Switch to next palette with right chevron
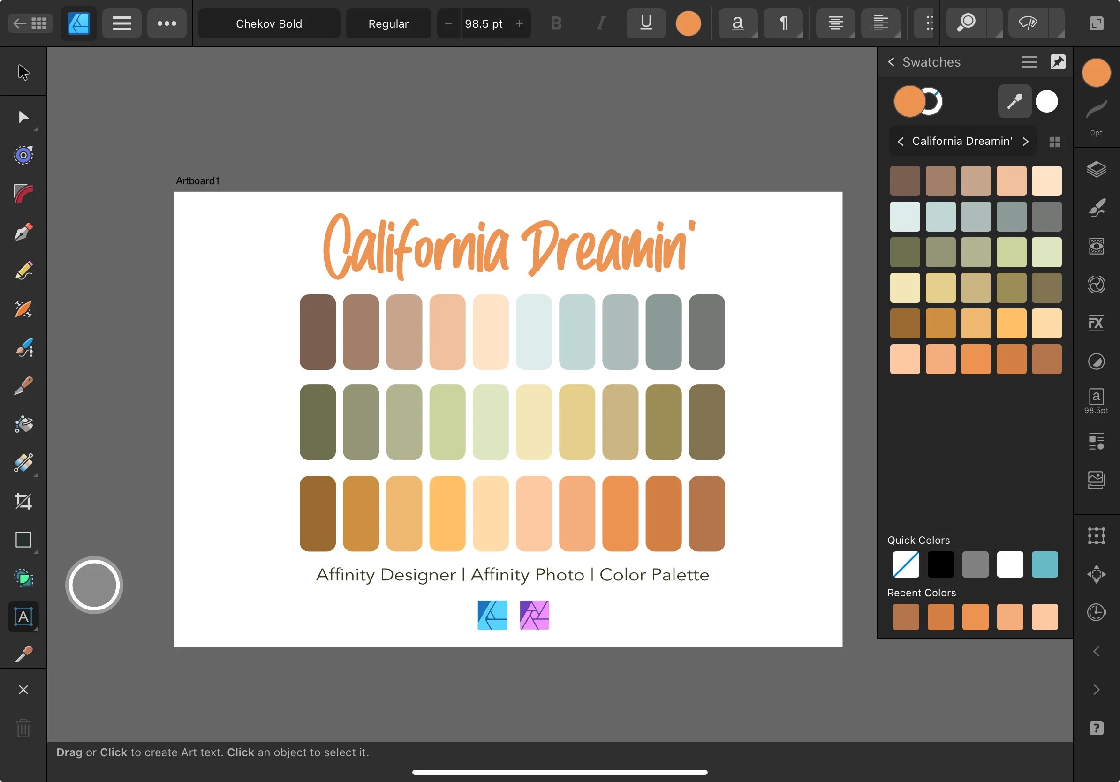The height and width of the screenshot is (782, 1120). (1026, 141)
